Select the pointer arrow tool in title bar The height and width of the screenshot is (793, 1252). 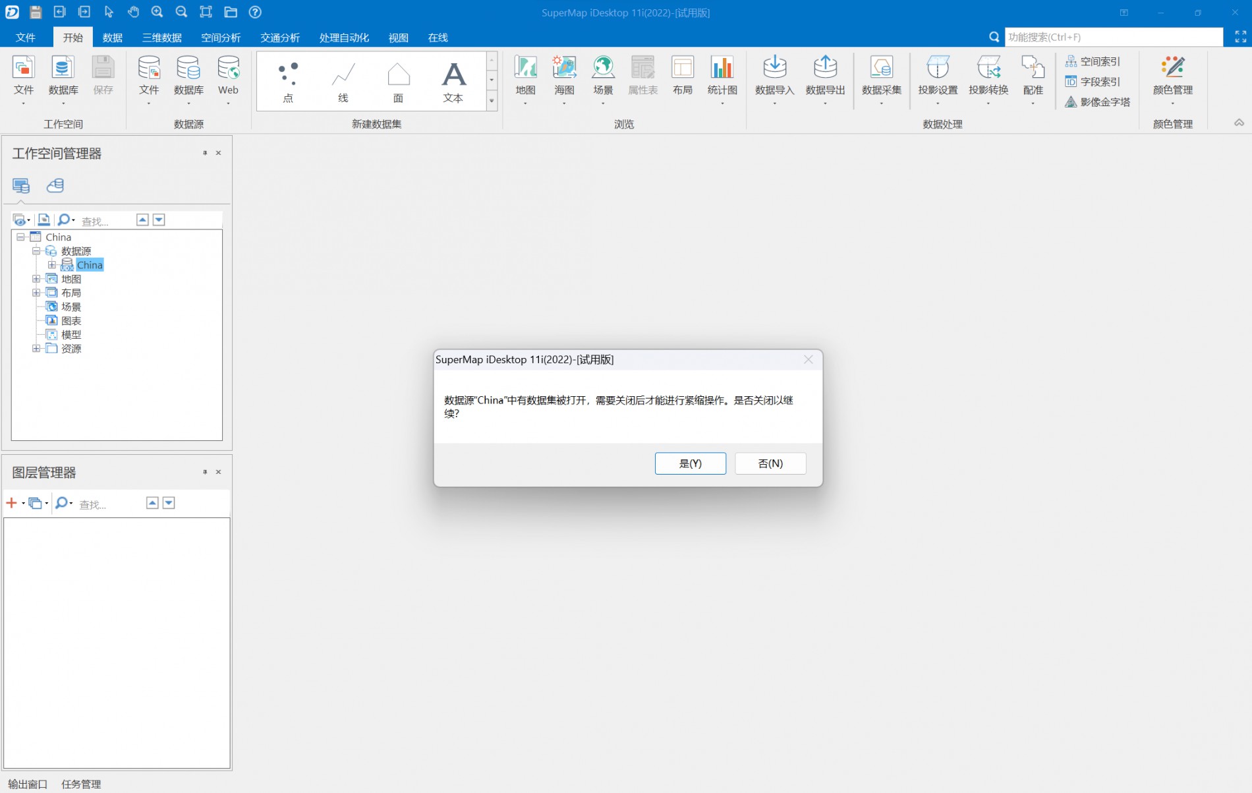pos(109,12)
